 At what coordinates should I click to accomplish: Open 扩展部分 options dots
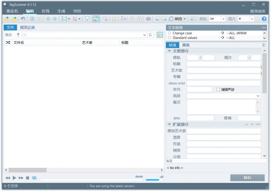pos(258,124)
